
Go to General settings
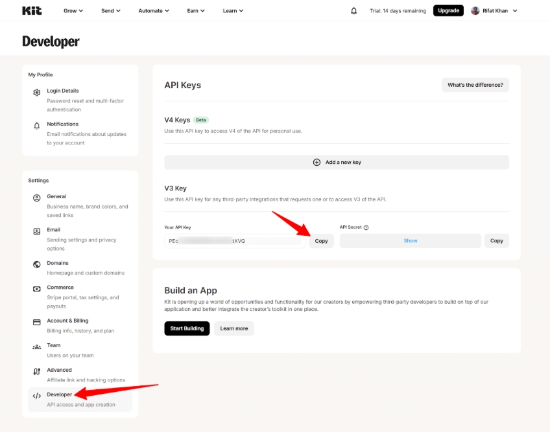pyautogui.click(x=80, y=206)
